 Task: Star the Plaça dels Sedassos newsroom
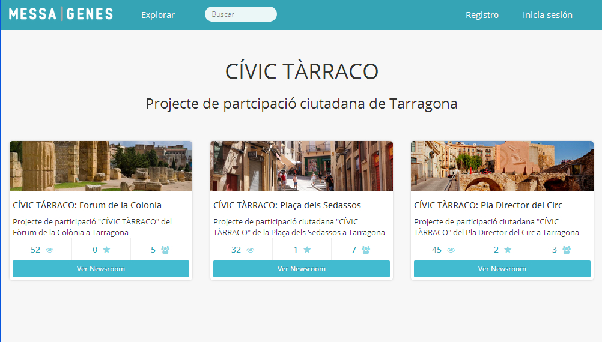(307, 250)
